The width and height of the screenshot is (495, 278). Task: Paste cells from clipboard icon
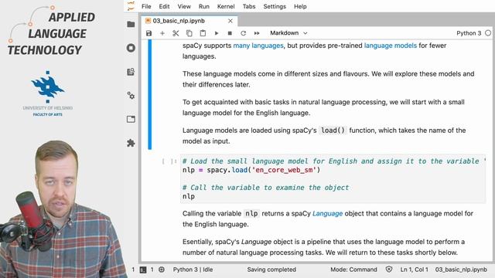point(203,33)
